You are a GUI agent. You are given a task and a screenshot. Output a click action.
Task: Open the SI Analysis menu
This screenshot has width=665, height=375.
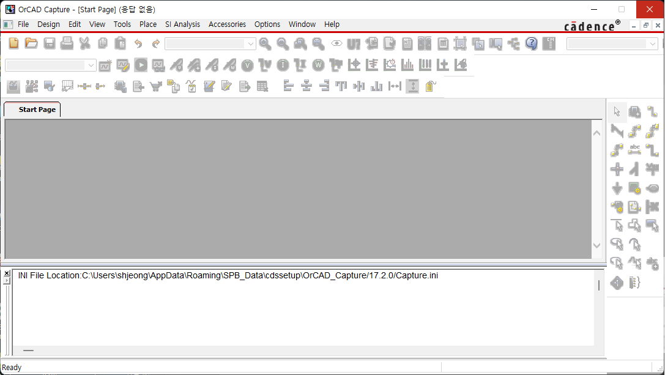click(182, 24)
